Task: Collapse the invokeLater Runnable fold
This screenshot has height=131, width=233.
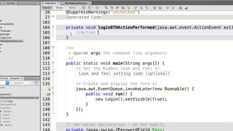Action: point(53,88)
